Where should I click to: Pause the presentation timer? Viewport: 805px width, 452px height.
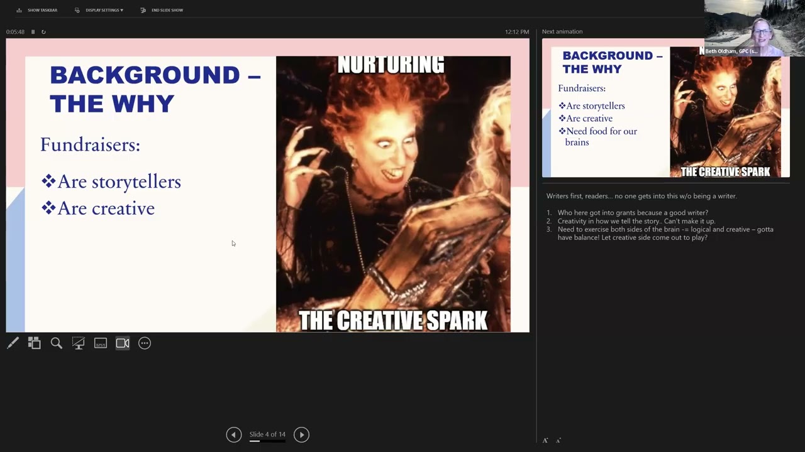(33, 31)
